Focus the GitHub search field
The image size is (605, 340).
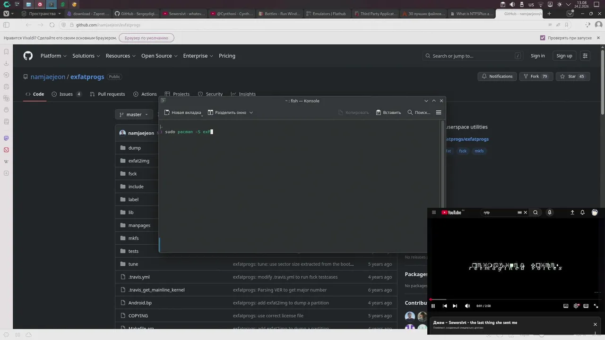click(x=473, y=56)
